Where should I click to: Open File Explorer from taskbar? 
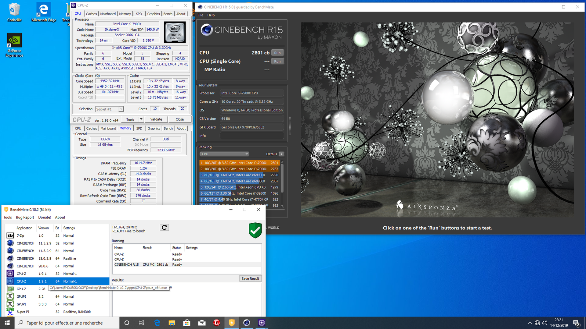coord(172,323)
